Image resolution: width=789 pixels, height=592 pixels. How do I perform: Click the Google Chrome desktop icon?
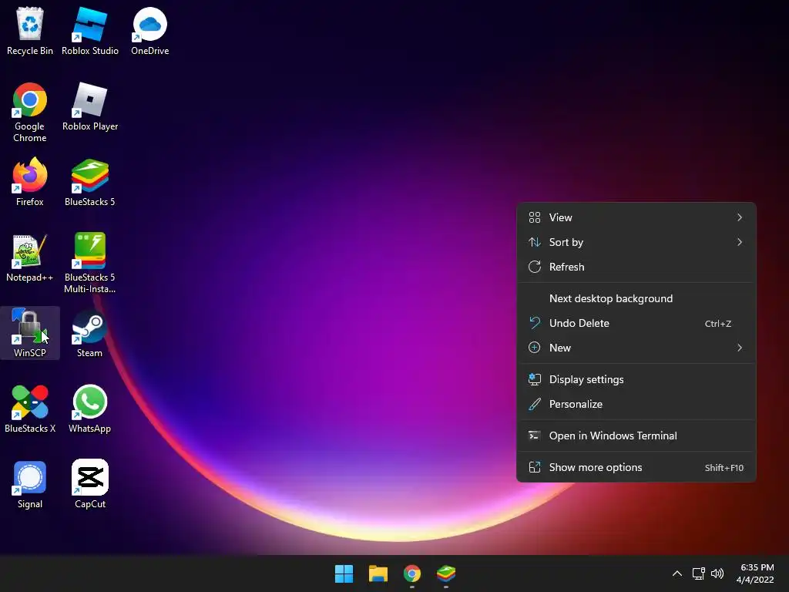click(x=30, y=113)
